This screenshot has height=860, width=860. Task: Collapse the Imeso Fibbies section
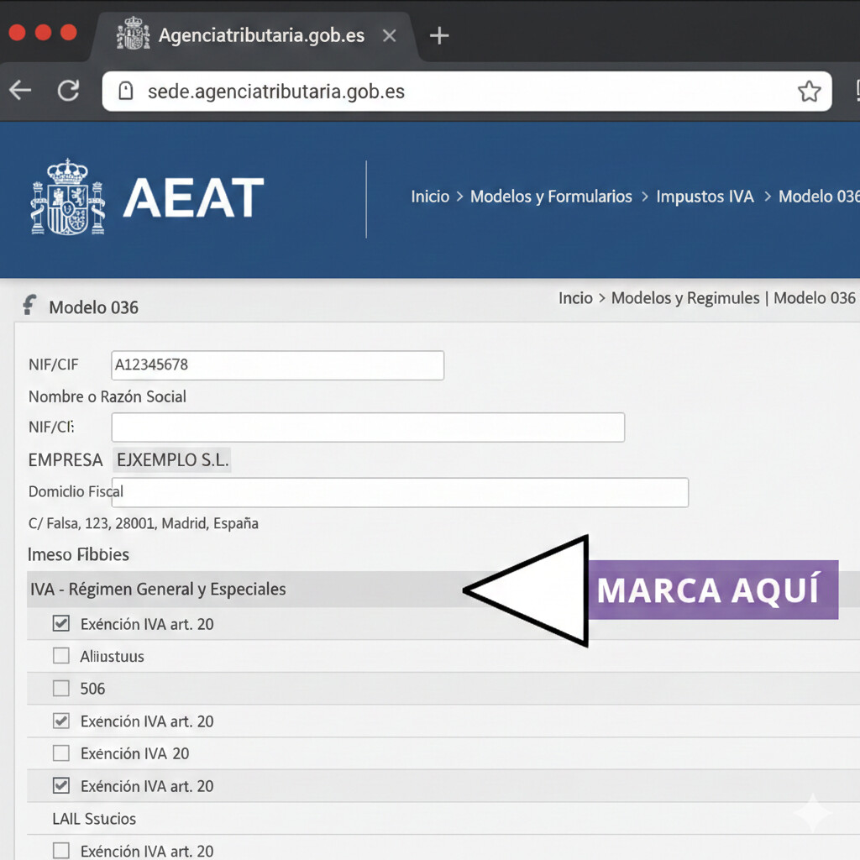click(78, 554)
